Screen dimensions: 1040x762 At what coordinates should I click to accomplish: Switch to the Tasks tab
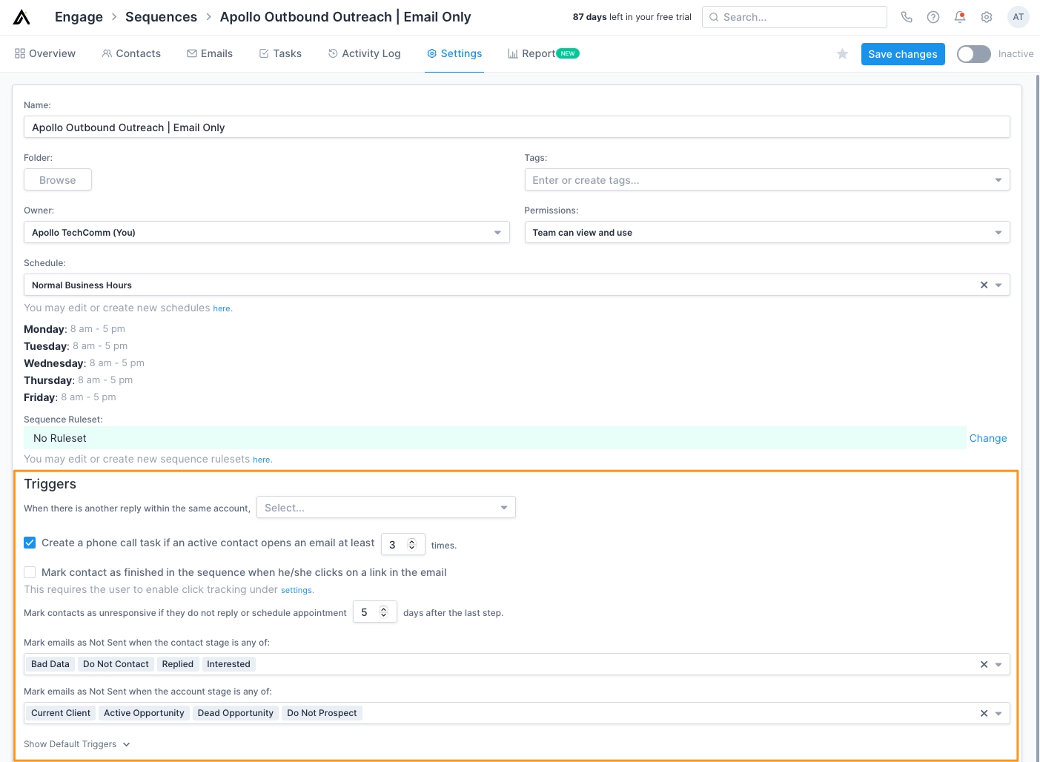click(280, 53)
